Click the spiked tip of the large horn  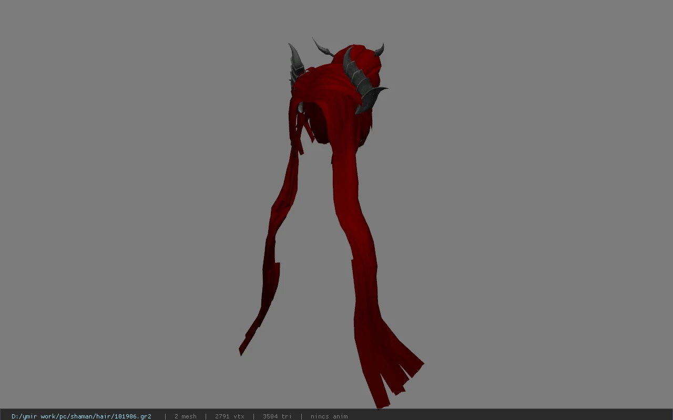pos(383,89)
